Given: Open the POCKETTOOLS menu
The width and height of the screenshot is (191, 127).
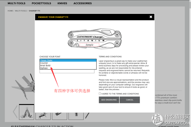Looking at the screenshot, I should (x=41, y=3).
